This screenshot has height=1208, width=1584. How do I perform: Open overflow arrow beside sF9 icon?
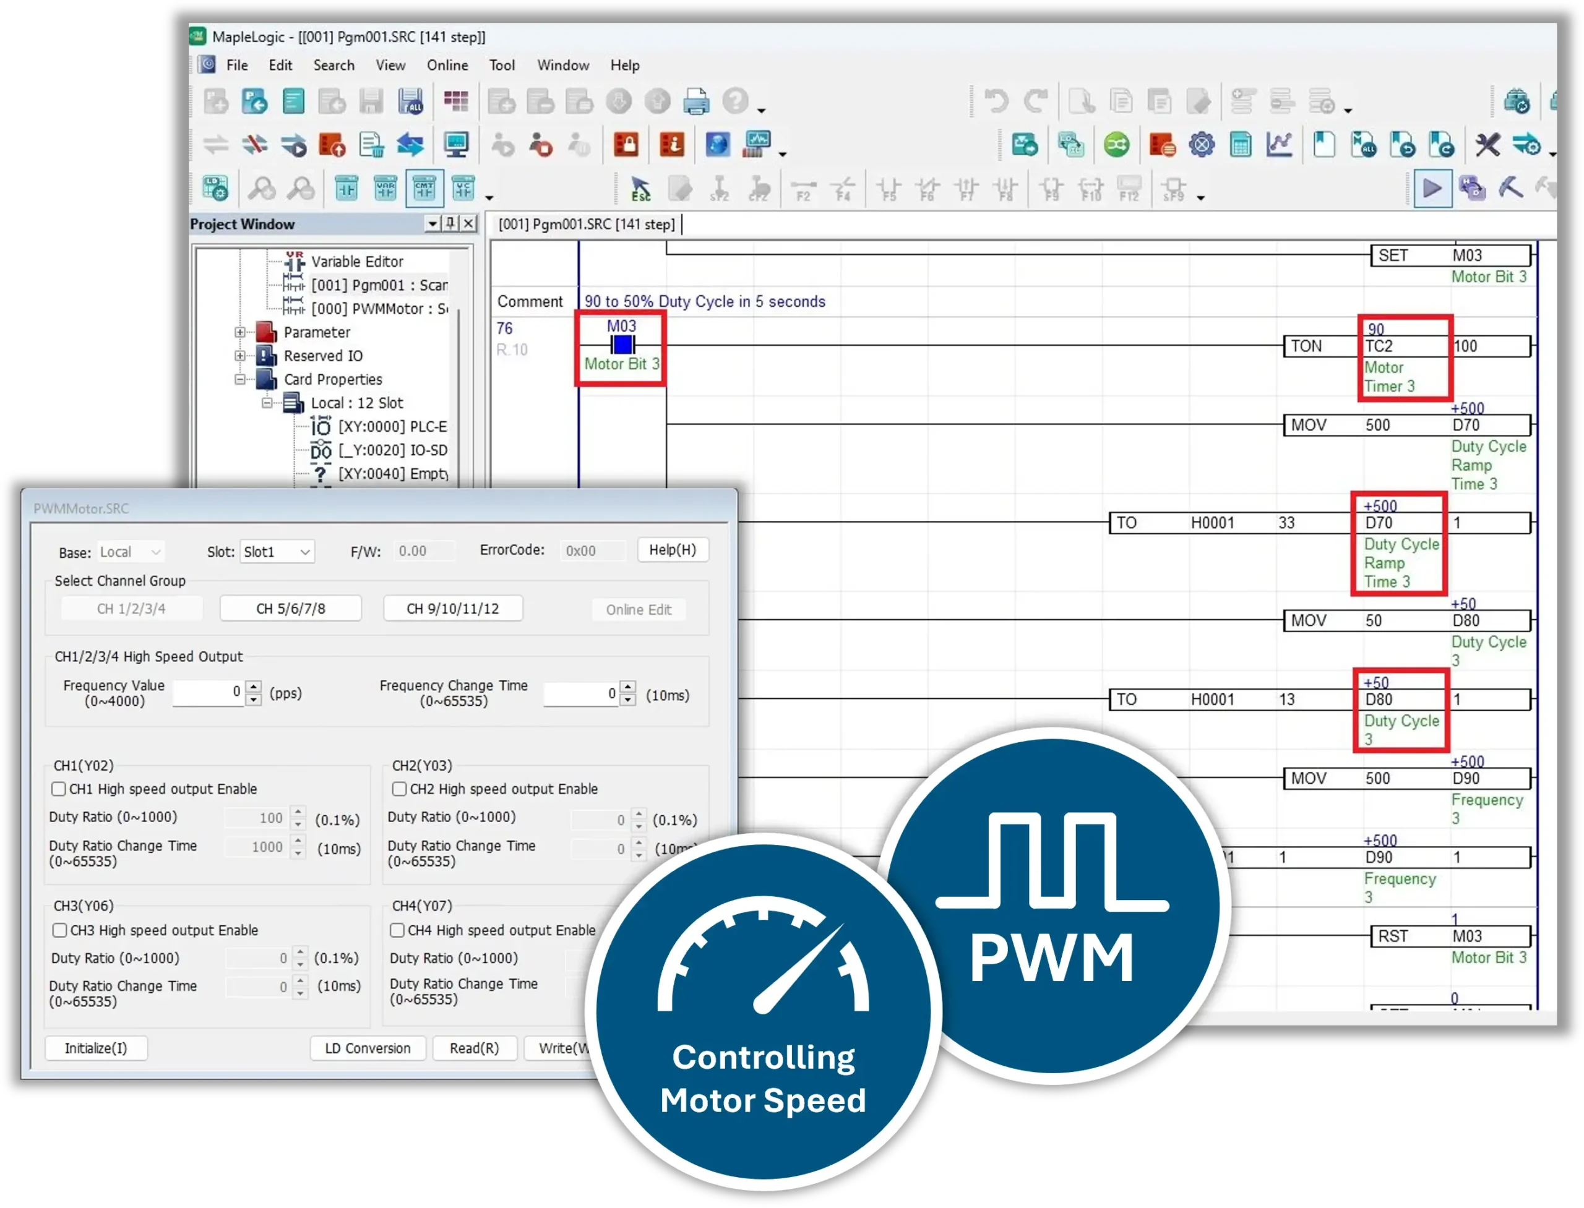[x=1200, y=197]
